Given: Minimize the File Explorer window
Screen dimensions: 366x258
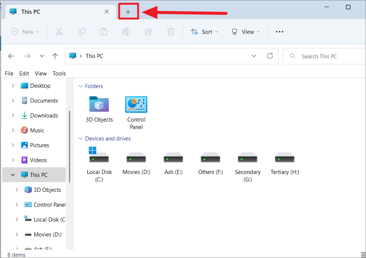Looking at the screenshot, I should point(327,7).
